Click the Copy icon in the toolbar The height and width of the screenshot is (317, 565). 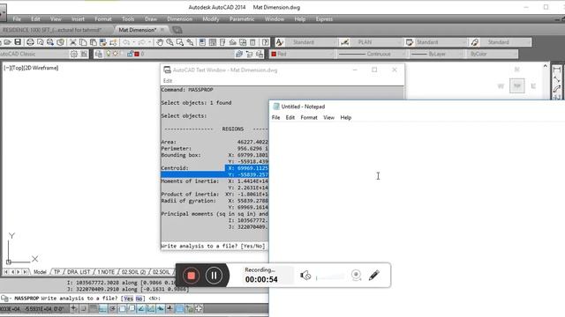(x=83, y=42)
